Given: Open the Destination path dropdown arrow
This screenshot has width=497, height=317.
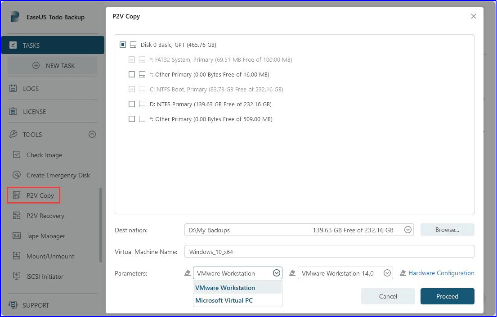Looking at the screenshot, I should (x=408, y=230).
